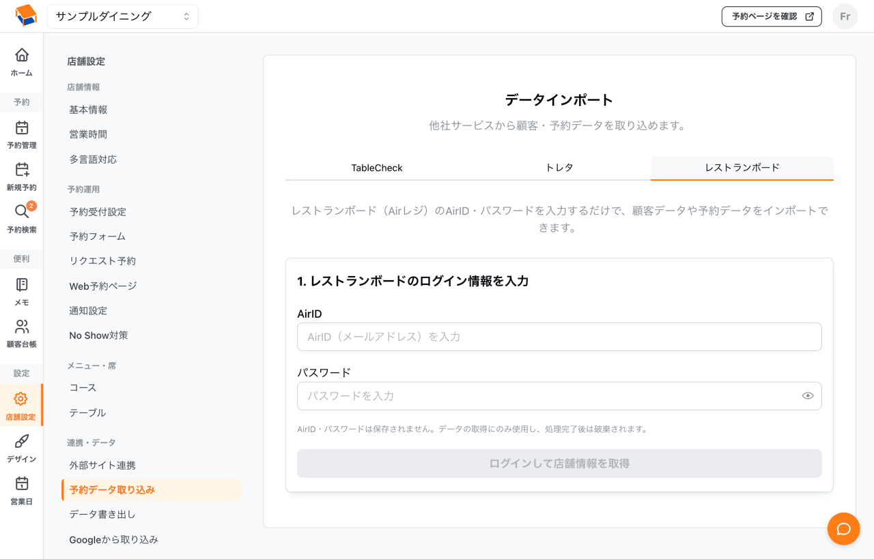Open 予約検索 magnifier icon

click(22, 212)
